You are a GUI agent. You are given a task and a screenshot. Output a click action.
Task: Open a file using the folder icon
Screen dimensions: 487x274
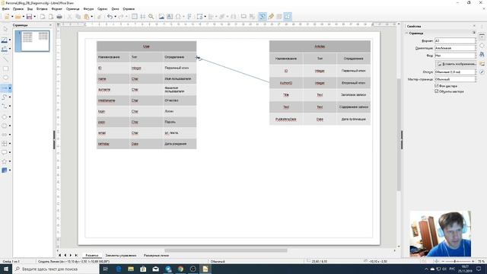coord(18,17)
